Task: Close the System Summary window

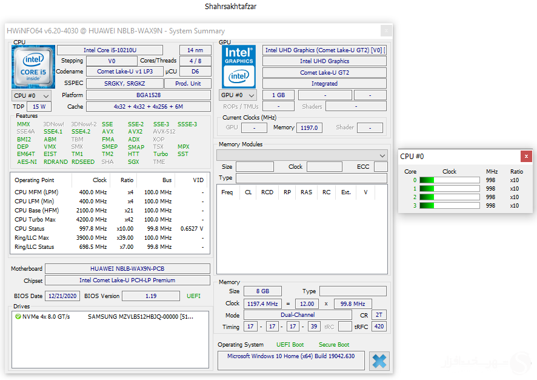Action: click(x=386, y=30)
